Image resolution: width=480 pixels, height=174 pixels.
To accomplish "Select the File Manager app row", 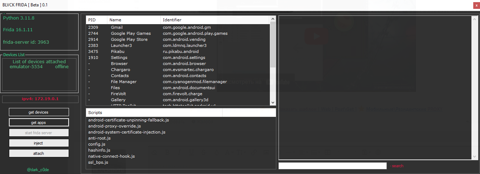I will (178, 82).
